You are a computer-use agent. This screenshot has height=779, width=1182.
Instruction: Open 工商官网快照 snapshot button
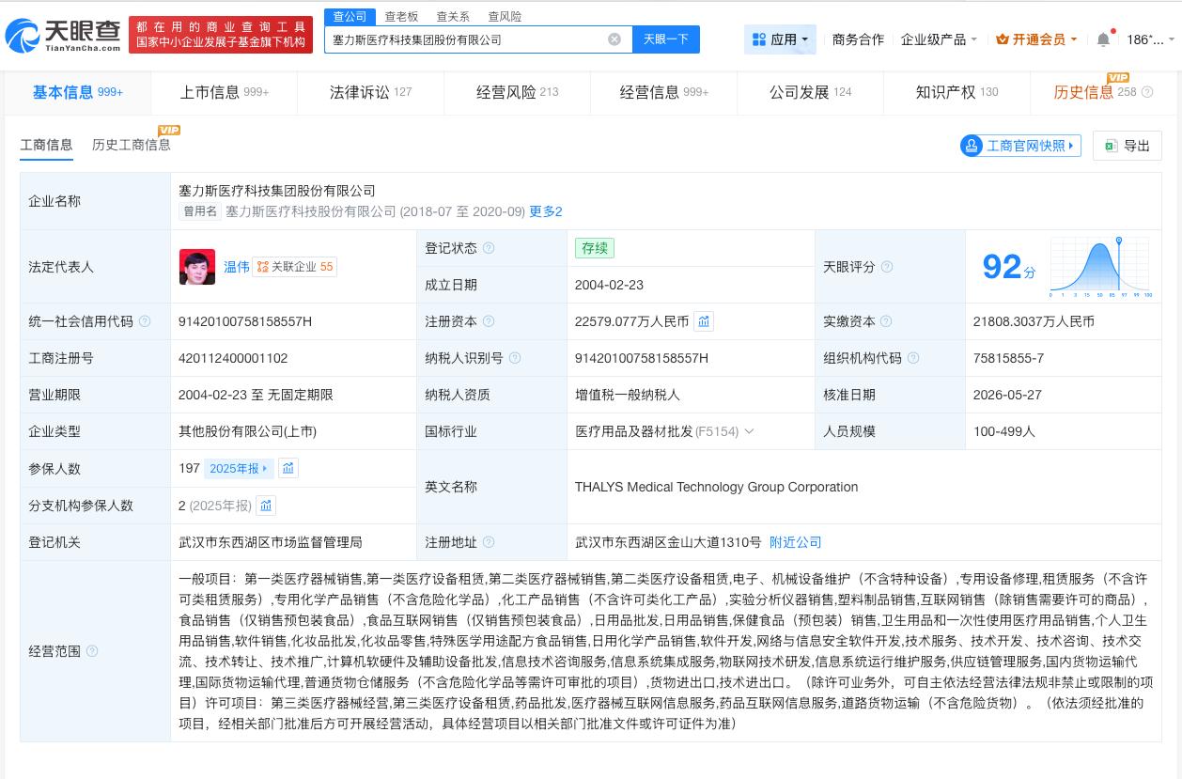[1020, 146]
